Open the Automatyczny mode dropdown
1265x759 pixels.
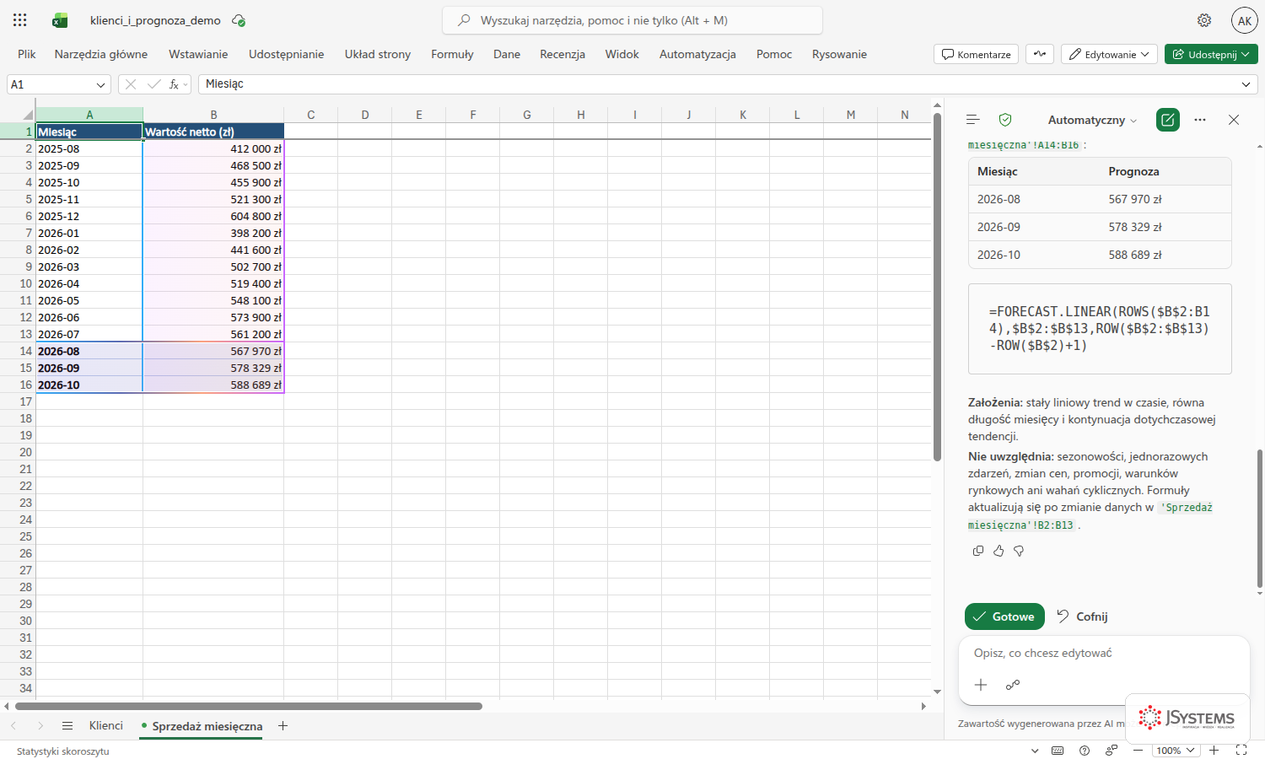coord(1092,120)
